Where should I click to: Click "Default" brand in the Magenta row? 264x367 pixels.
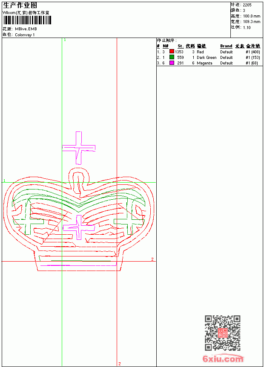[227, 63]
